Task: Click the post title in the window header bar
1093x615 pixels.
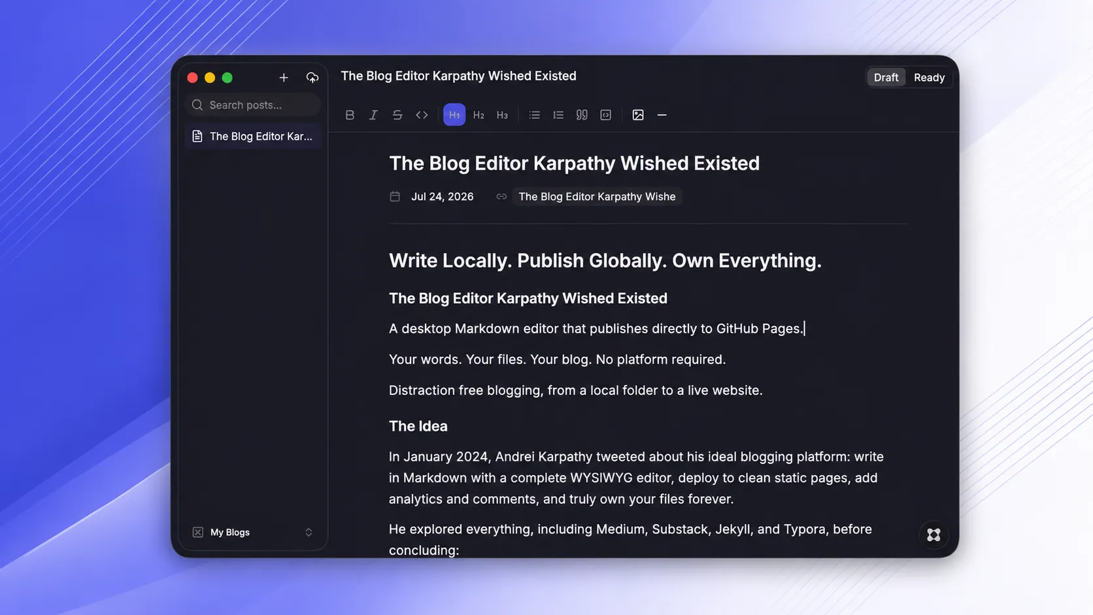Action: tap(458, 76)
